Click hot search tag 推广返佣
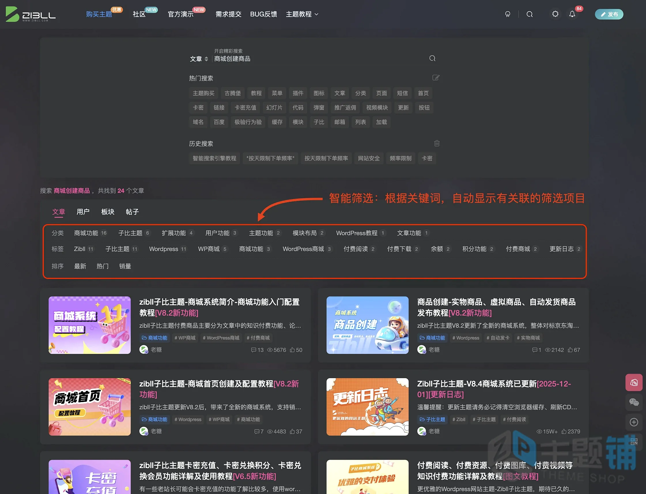The height and width of the screenshot is (494, 646). click(x=345, y=108)
